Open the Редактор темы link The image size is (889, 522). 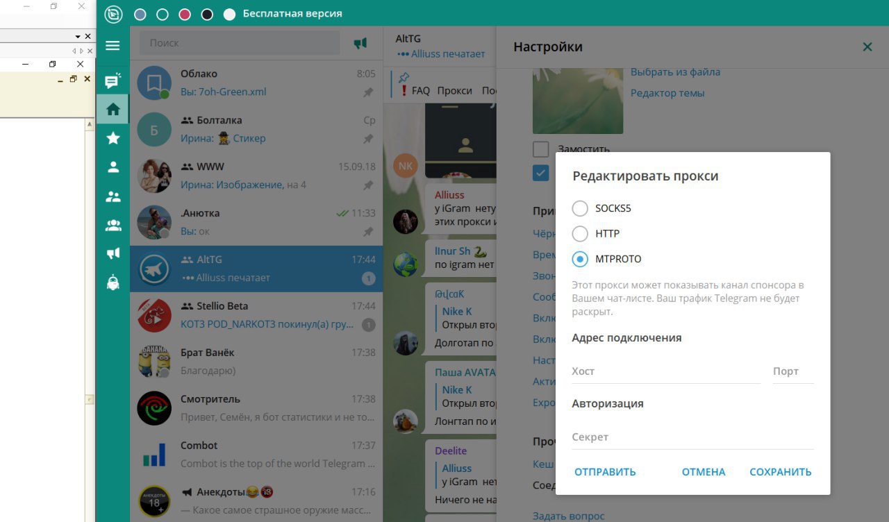pos(667,93)
